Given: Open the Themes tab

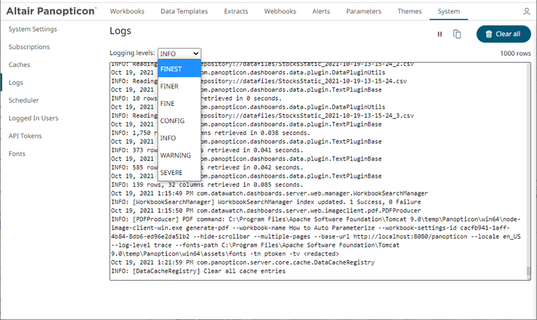Looking at the screenshot, I should (409, 11).
